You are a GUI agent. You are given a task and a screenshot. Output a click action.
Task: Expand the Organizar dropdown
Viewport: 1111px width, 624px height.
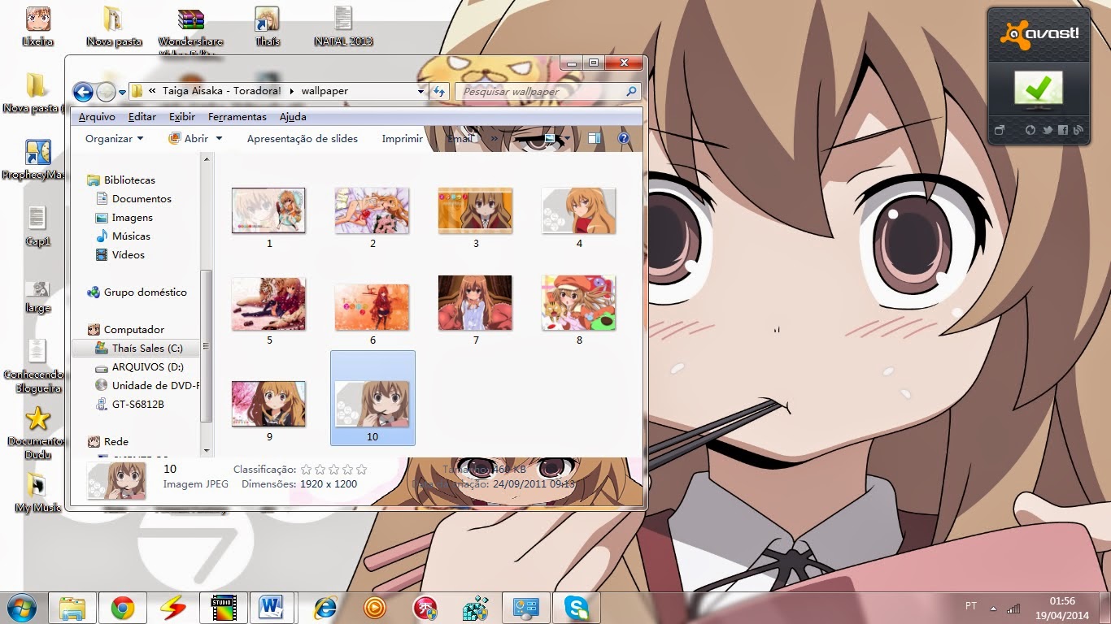(114, 139)
